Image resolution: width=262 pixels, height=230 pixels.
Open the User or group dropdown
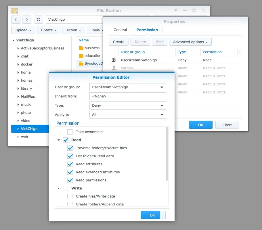pos(128,87)
